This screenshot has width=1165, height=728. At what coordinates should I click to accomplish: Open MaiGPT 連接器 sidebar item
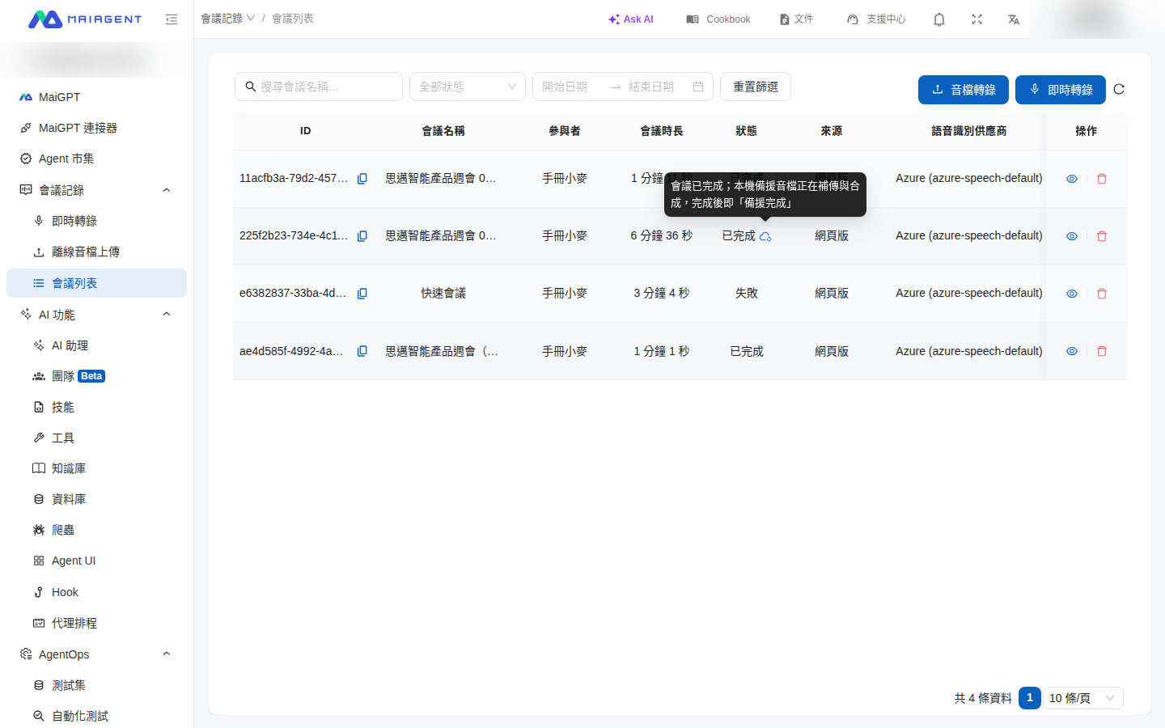tap(96, 128)
